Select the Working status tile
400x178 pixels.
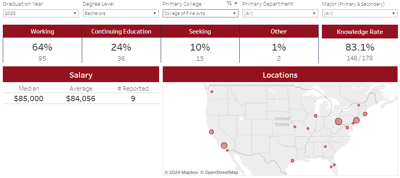pos(43,44)
